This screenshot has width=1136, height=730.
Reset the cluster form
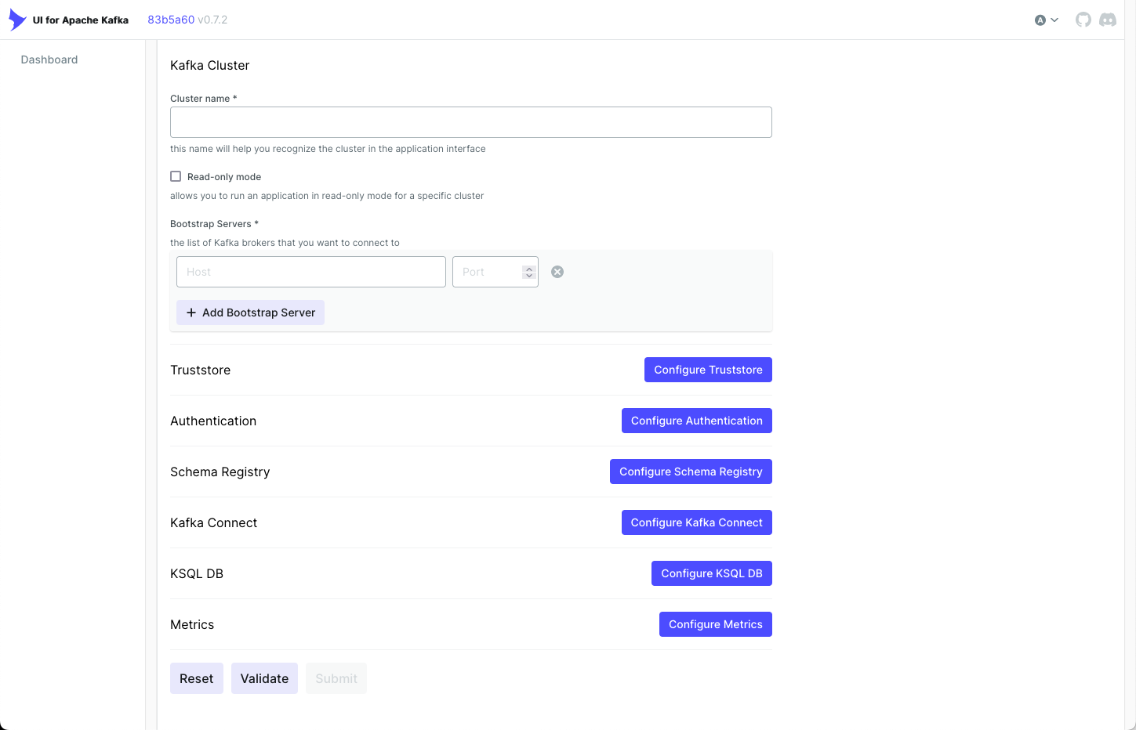[x=197, y=678]
